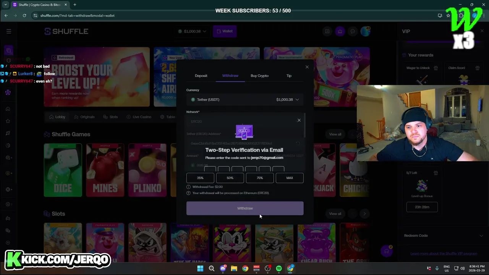
Task: Switch to the Deposit tab
Action: (x=201, y=76)
